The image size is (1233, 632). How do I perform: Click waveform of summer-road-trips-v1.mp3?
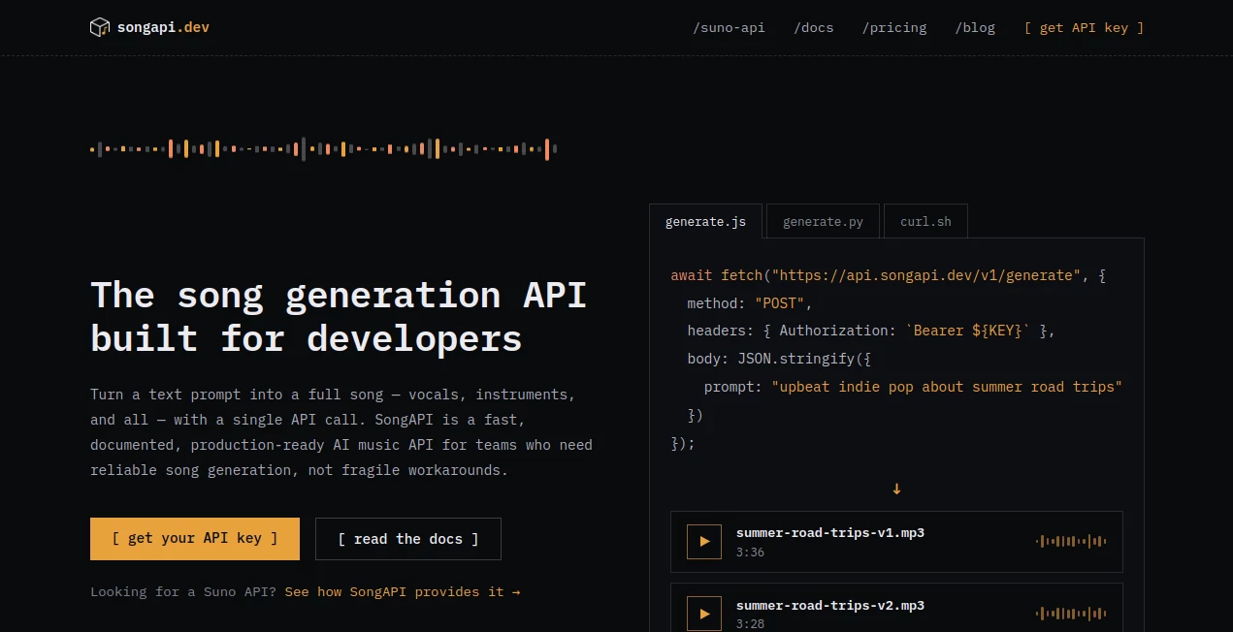tap(1071, 541)
